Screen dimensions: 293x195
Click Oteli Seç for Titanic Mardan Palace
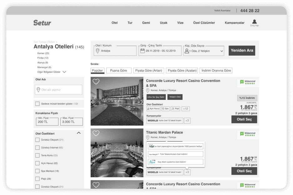tap(244, 171)
